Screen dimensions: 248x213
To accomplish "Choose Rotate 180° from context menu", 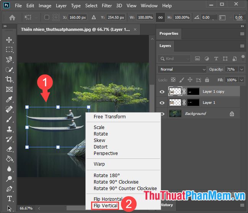I will coord(107,176).
